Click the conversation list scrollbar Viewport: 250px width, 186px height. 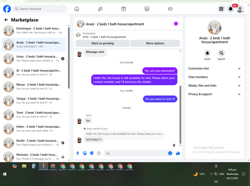(68, 58)
